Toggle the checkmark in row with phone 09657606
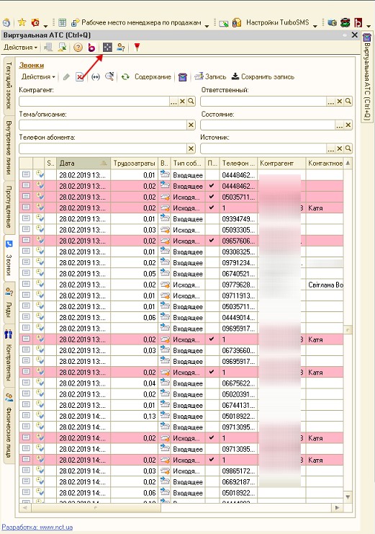This screenshot has height=534, width=375. (x=212, y=241)
